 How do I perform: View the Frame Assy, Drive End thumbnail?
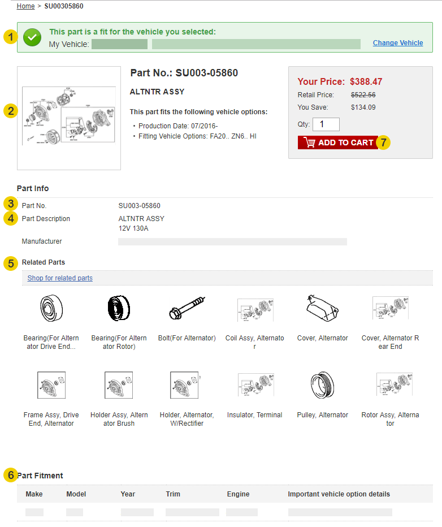(x=51, y=385)
